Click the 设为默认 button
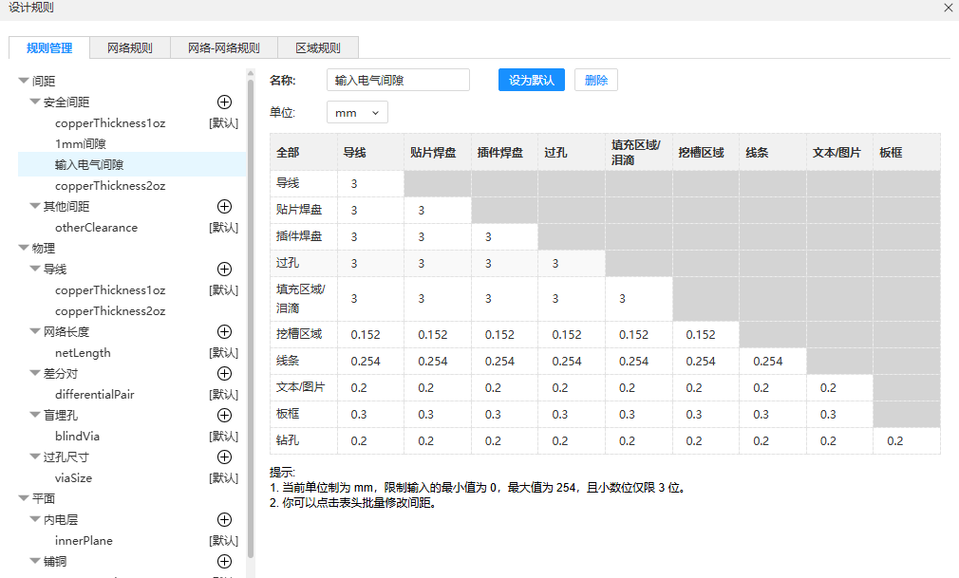 [x=531, y=80]
